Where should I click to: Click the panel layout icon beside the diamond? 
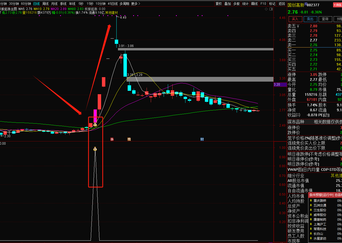(271, 9)
